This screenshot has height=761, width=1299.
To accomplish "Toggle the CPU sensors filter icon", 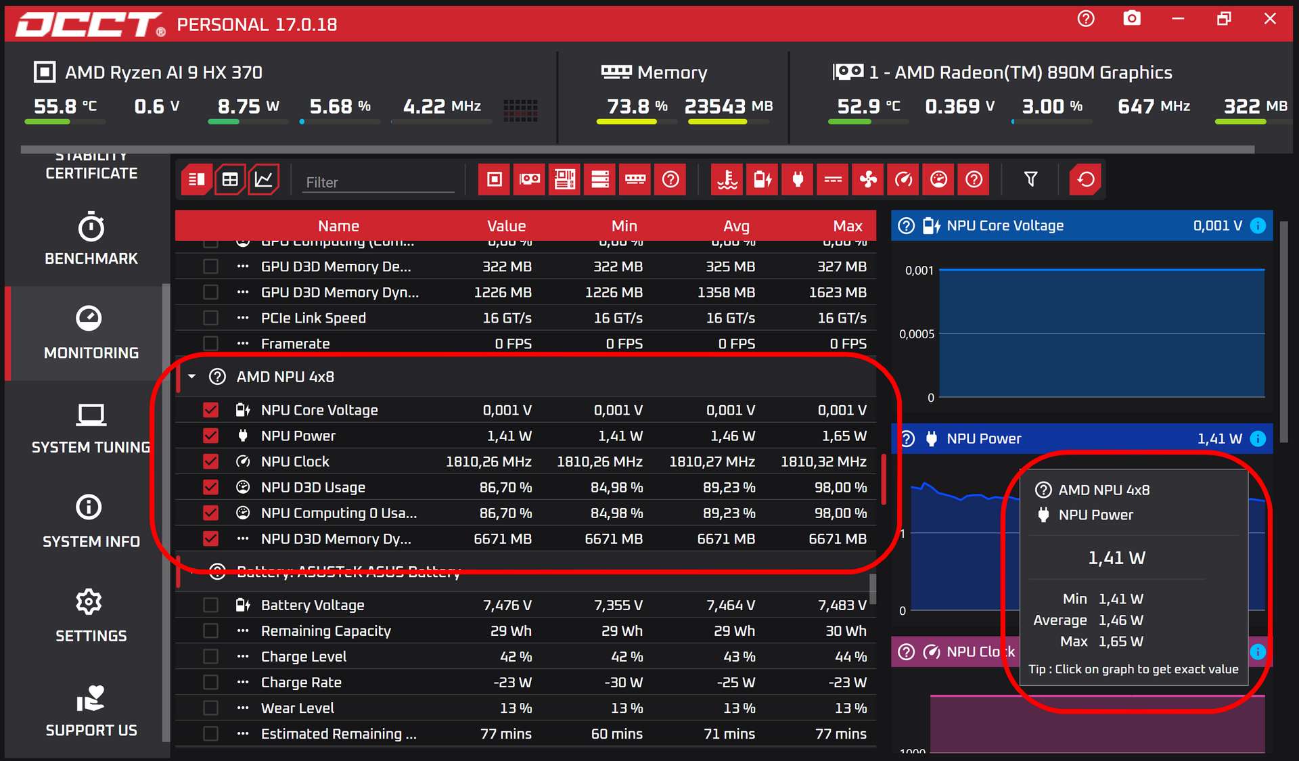I will (495, 179).
